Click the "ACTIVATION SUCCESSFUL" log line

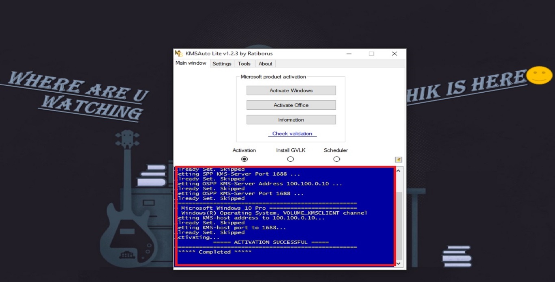271,242
